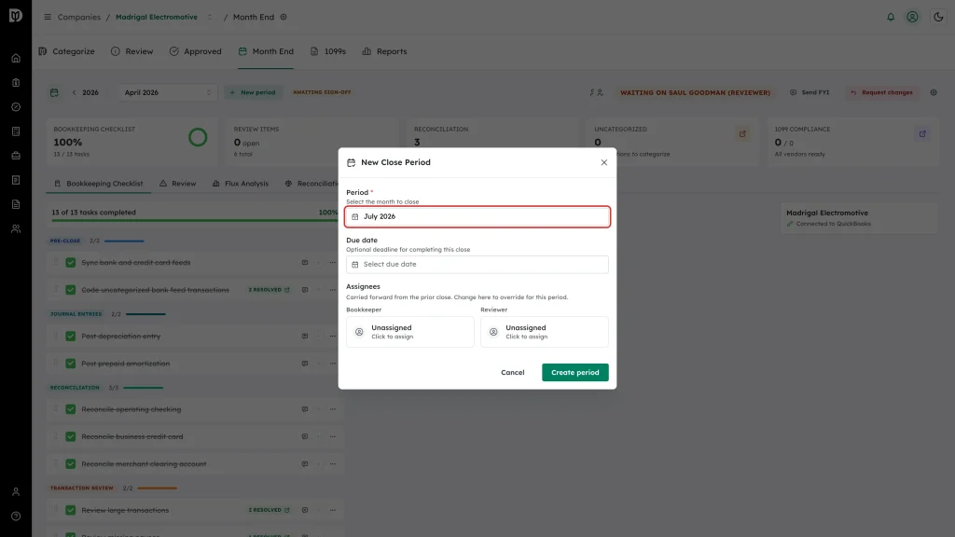Open the Bookkeeping Checklist sub-tab
The width and height of the screenshot is (955, 537).
tap(99, 184)
